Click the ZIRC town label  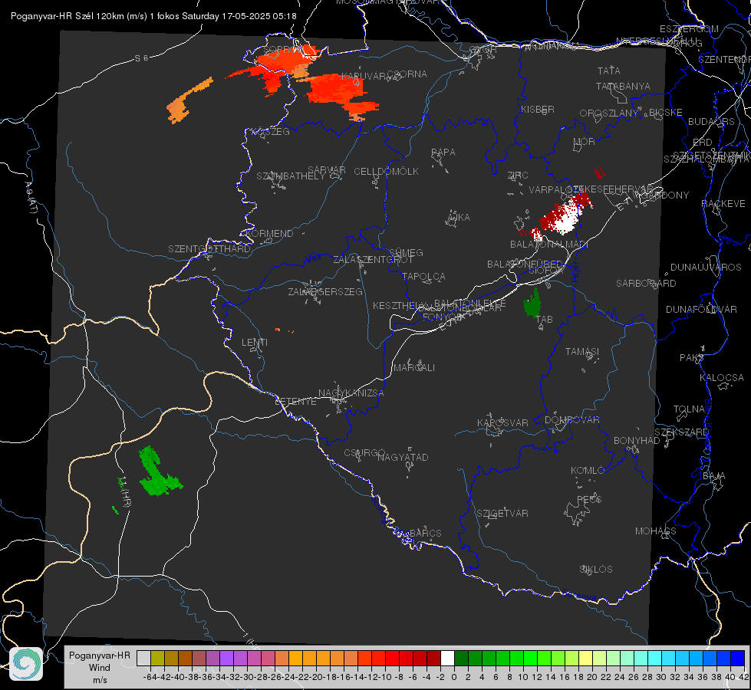tap(518, 176)
